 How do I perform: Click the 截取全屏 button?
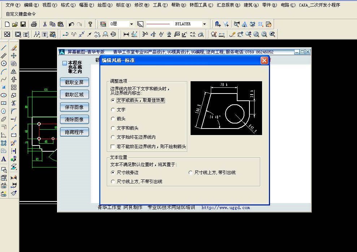pos(74,82)
